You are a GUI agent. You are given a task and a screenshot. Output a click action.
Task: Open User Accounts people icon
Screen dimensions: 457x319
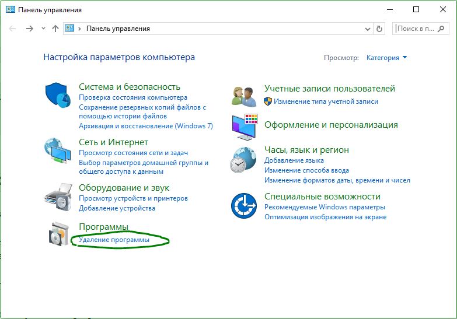pos(244,96)
